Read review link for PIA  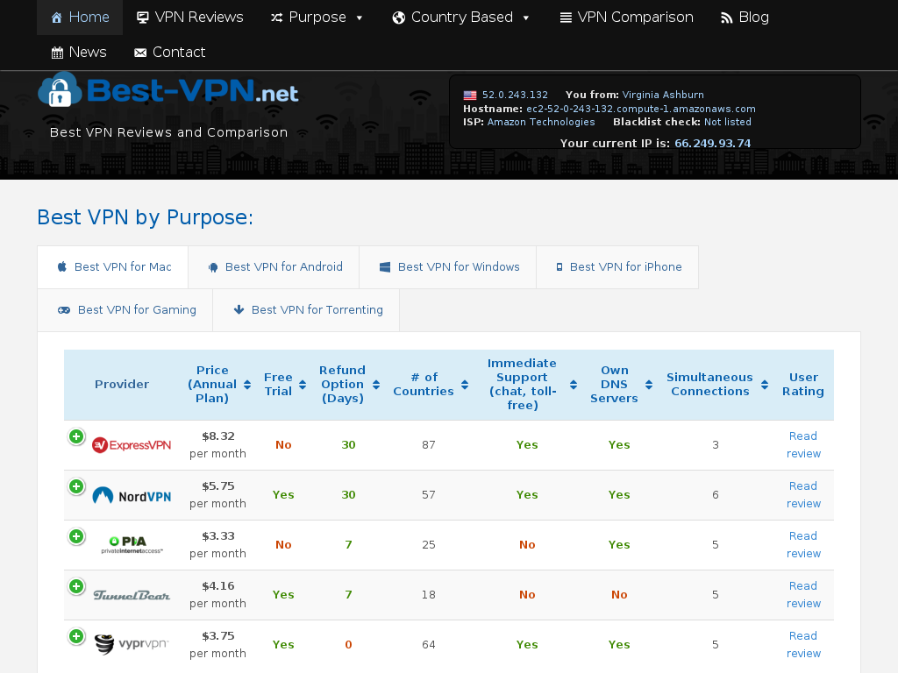(803, 544)
